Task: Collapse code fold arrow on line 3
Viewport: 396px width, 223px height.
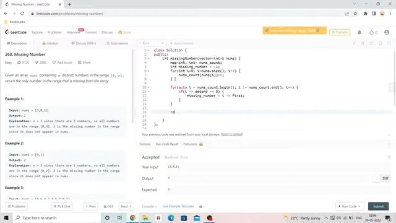Action: click(148, 58)
